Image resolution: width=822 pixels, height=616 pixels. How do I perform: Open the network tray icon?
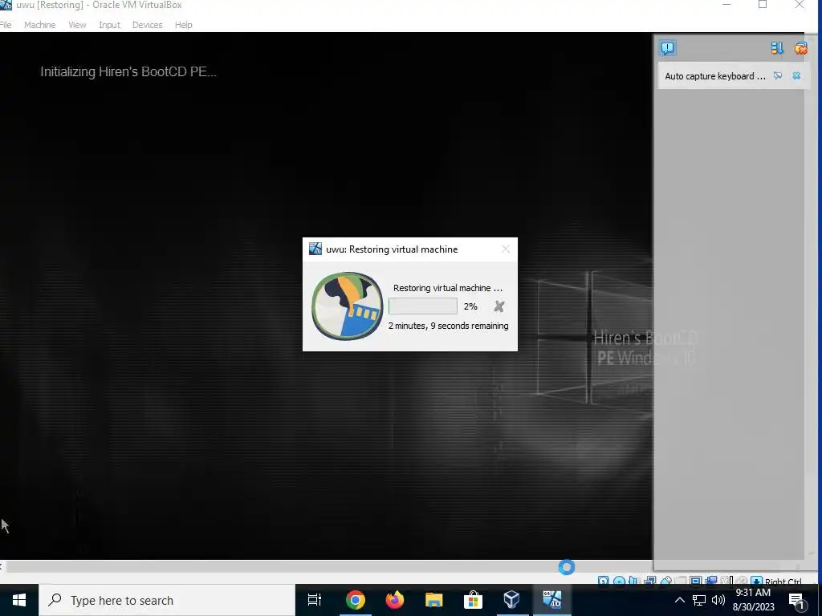699,600
